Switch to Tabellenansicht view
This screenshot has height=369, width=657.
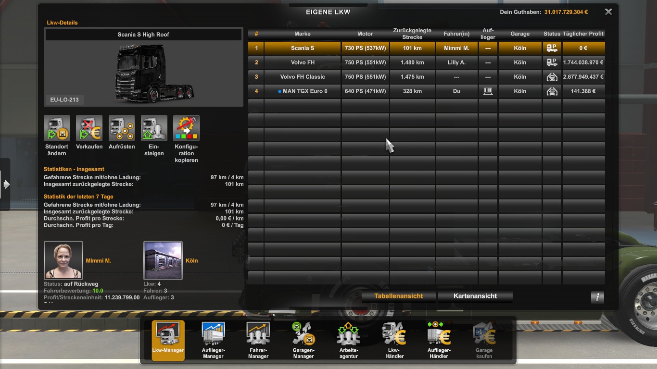(399, 296)
